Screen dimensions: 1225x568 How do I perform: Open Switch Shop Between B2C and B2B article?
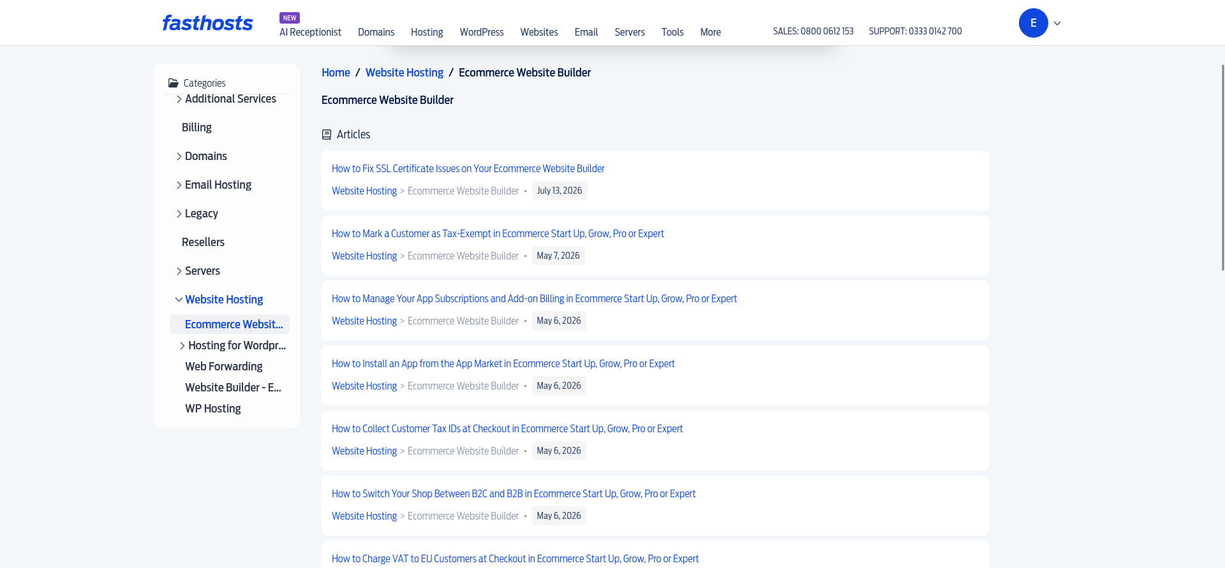514,493
